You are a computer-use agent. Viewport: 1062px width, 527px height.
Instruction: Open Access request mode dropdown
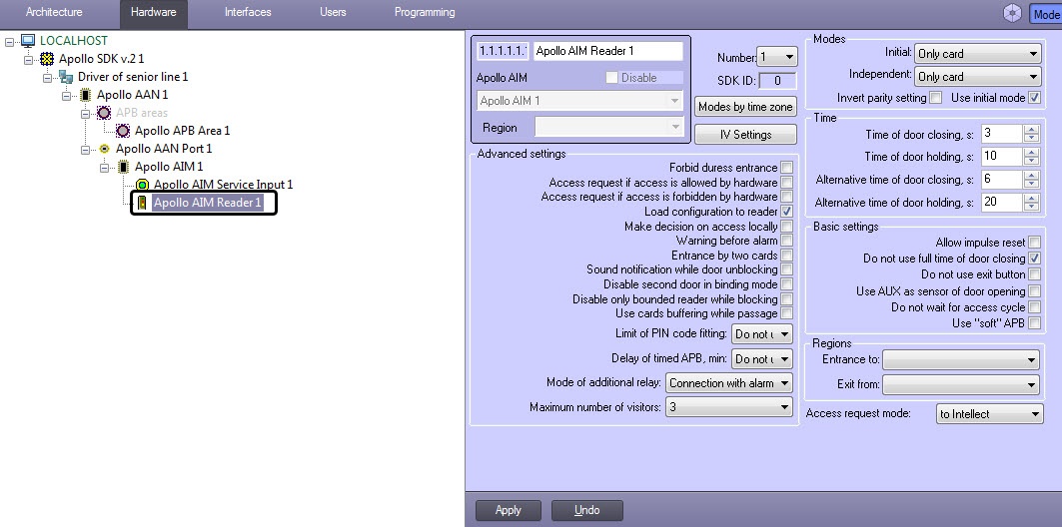point(989,414)
